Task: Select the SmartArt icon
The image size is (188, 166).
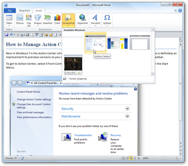Action: [x=48, y=19]
